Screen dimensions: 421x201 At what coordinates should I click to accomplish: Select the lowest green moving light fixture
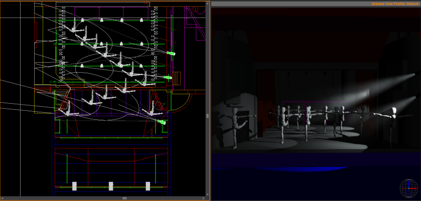[x=161, y=122]
